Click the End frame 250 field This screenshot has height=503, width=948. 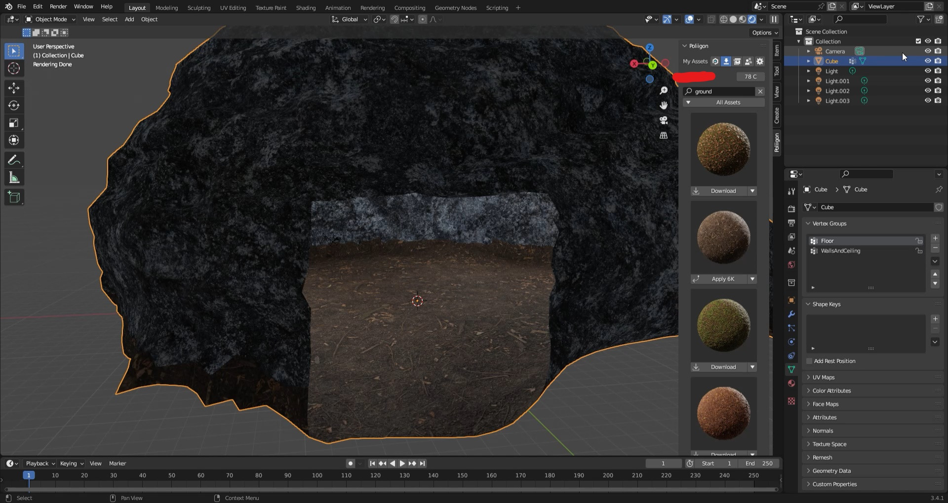tap(759, 464)
